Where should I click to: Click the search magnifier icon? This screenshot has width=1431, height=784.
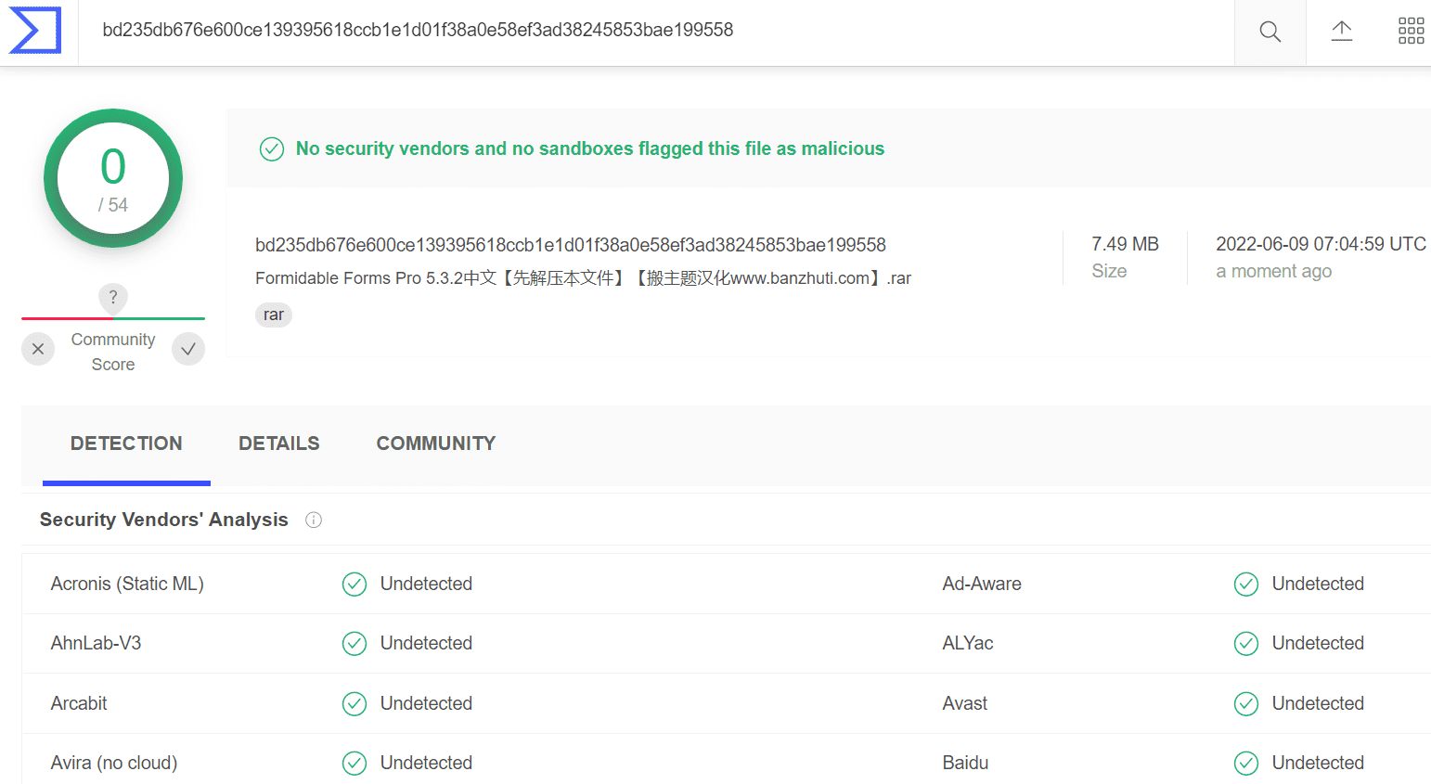tap(1270, 32)
